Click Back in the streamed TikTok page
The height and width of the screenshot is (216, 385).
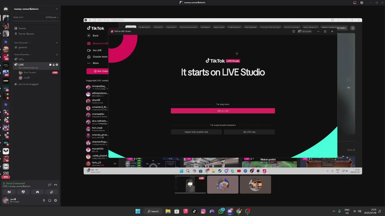click(93, 36)
